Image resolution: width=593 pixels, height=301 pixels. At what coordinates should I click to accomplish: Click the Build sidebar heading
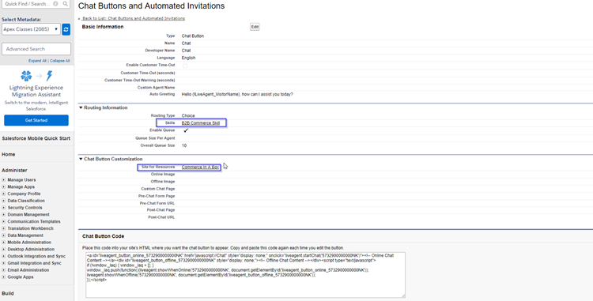[8, 293]
